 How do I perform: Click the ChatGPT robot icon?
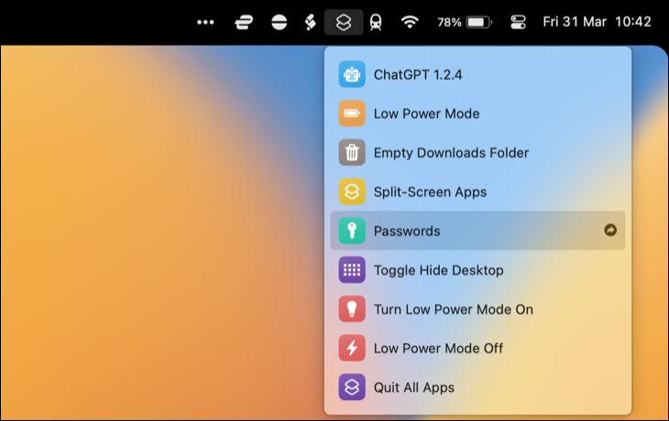click(352, 74)
